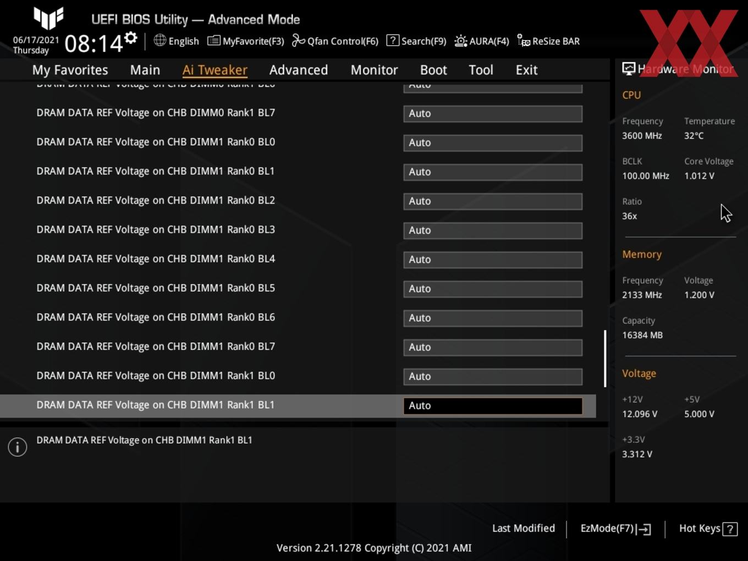Switch to the Monitor tab
This screenshot has width=748, height=561.
tap(374, 70)
